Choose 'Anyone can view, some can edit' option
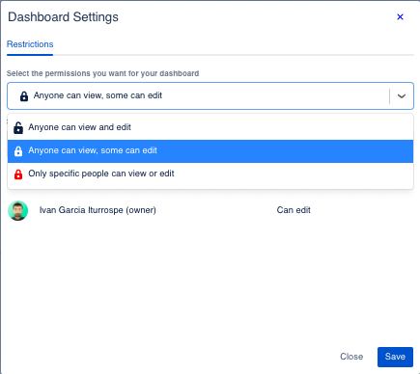The image size is (420, 374). click(x=210, y=151)
